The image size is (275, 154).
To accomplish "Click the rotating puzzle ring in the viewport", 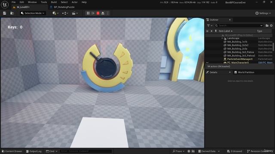I will [x=107, y=68].
